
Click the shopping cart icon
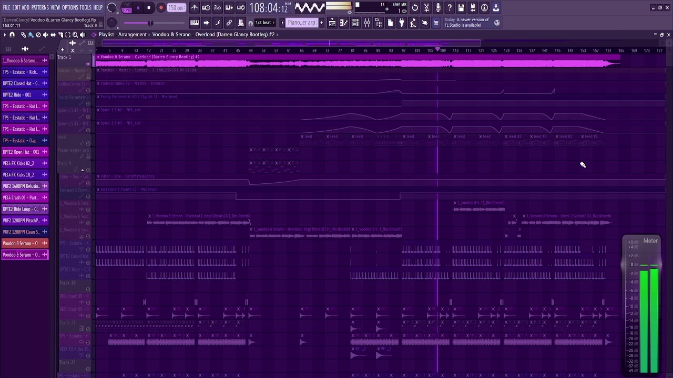[x=436, y=23]
